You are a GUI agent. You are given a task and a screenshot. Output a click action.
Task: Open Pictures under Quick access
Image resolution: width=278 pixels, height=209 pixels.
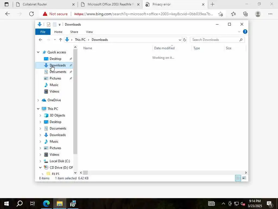click(55, 78)
